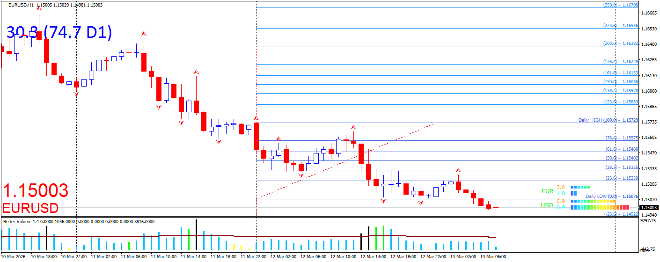The image size is (660, 262).
Task: Click the "1.15470" price axis value
Action: tap(650, 153)
